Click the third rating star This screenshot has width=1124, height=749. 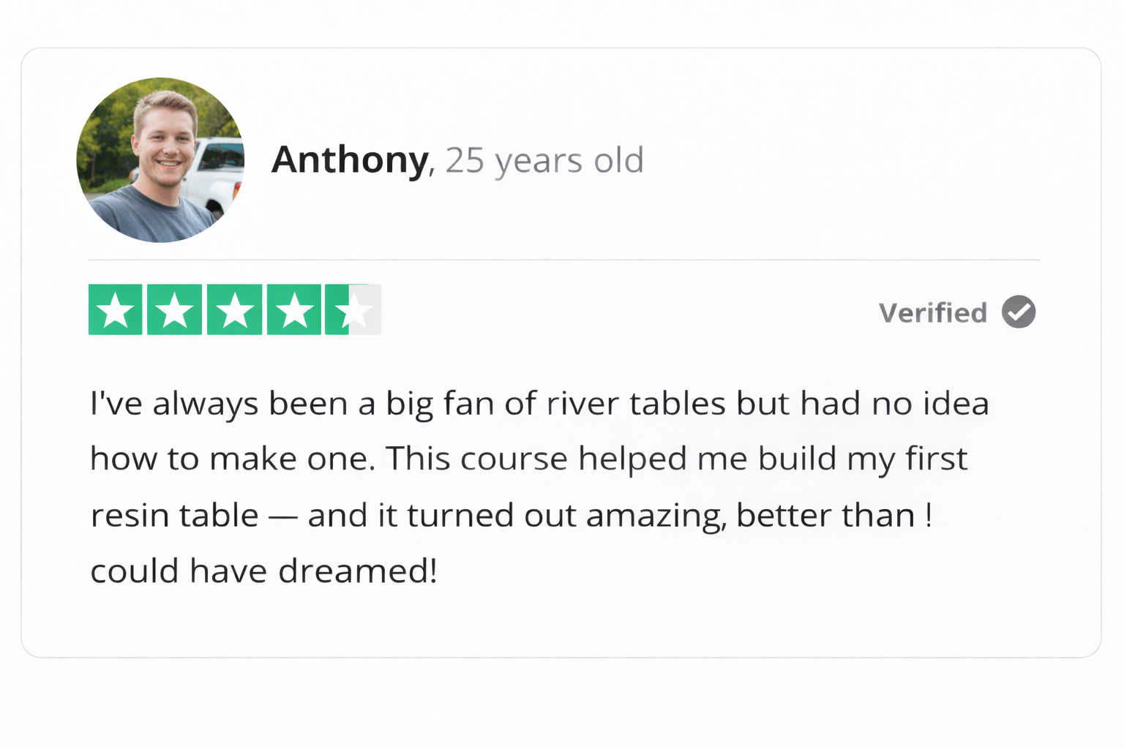coord(234,310)
